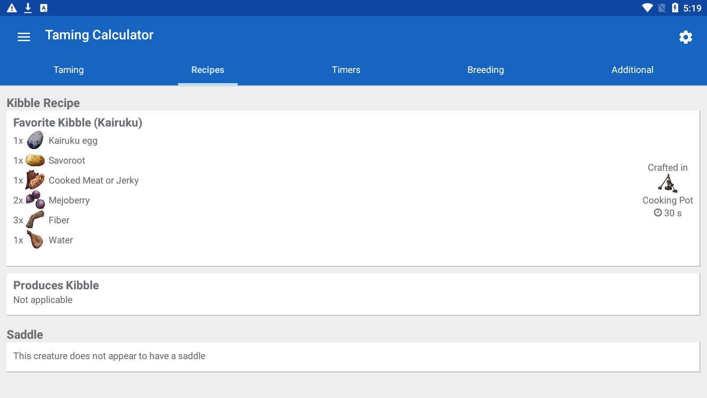Tap the Favorite Kibble (Kairuku) heading
707x398 pixels.
point(78,122)
